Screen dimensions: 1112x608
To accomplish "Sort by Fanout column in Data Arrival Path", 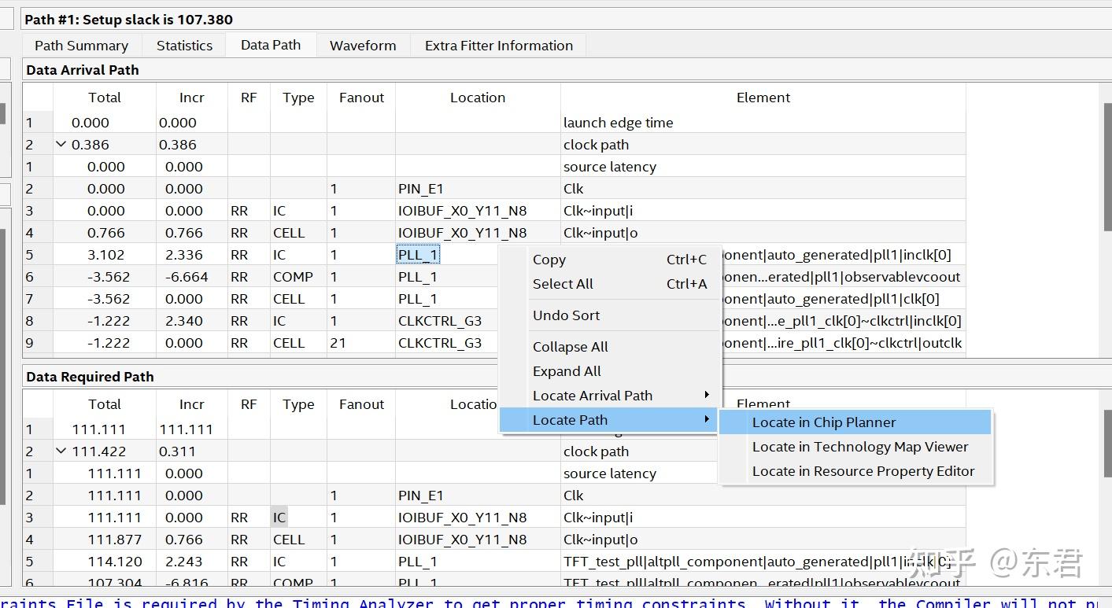I will [x=361, y=98].
